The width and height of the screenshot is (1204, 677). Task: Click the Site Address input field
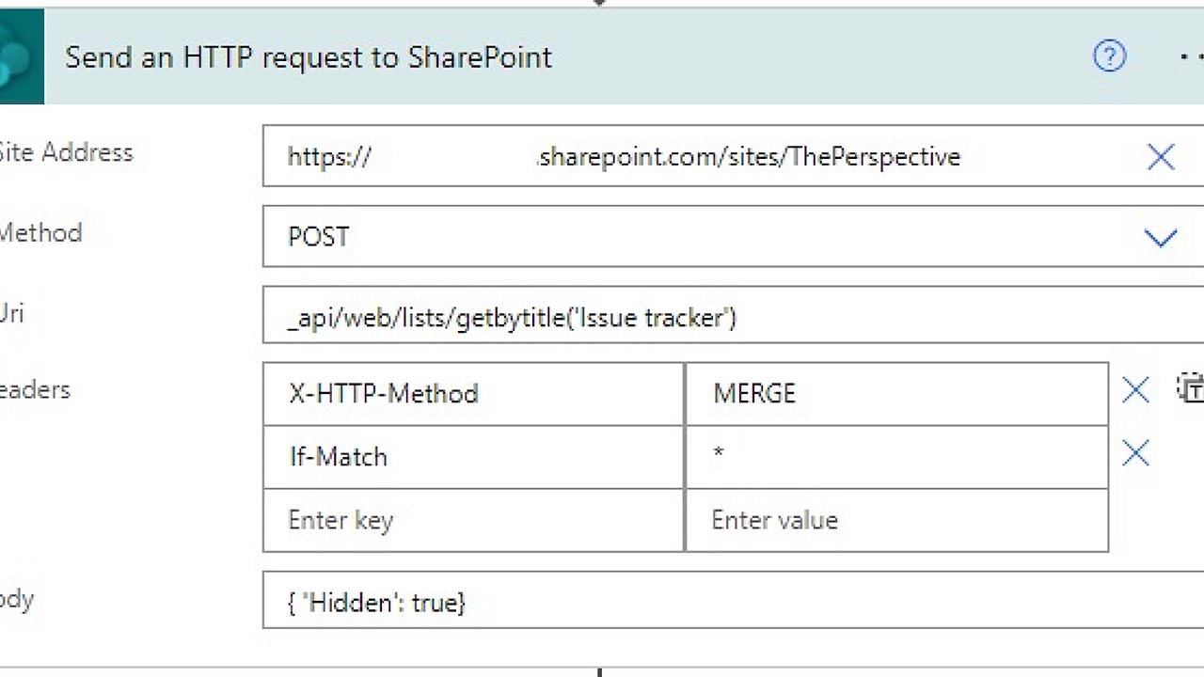click(611, 156)
